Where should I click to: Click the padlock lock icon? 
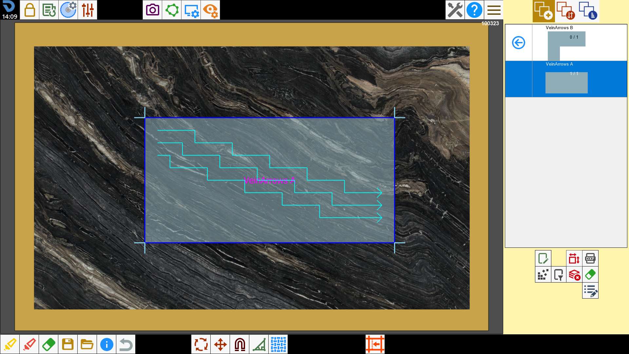coord(29,10)
